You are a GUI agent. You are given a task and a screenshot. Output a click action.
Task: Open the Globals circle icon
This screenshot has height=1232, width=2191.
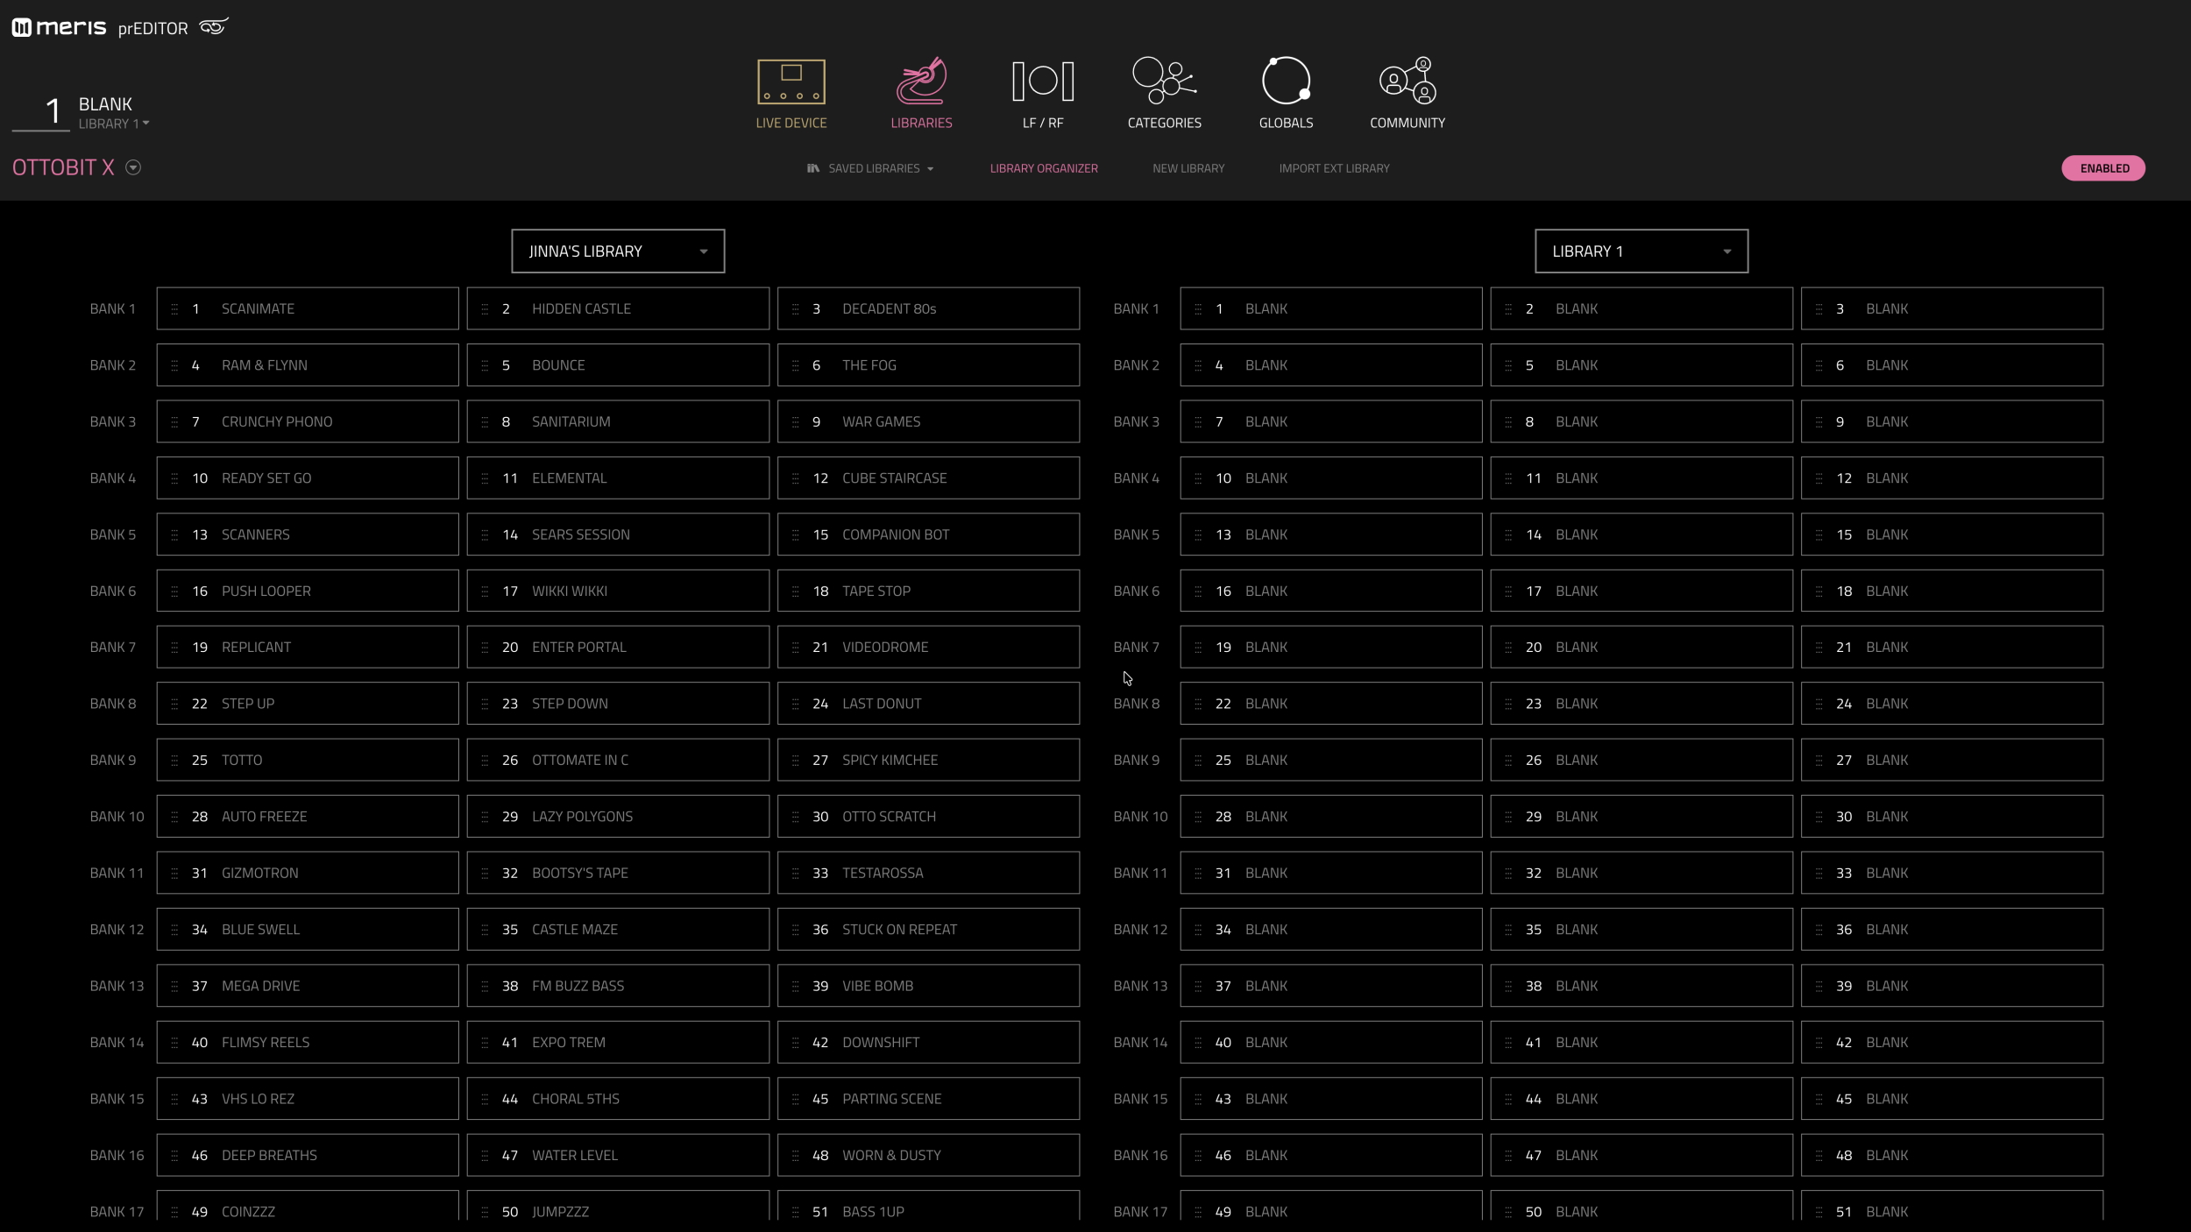pos(1286,81)
